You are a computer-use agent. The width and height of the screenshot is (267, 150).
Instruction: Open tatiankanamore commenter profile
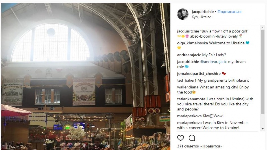(191, 99)
